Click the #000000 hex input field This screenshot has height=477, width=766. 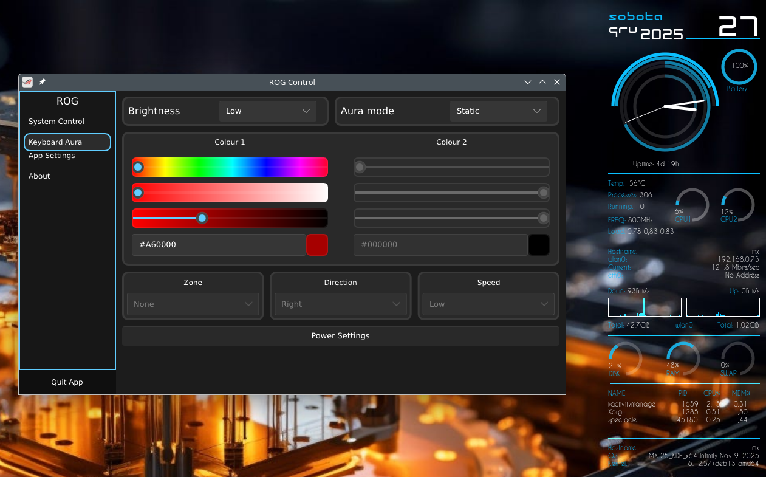(440, 245)
